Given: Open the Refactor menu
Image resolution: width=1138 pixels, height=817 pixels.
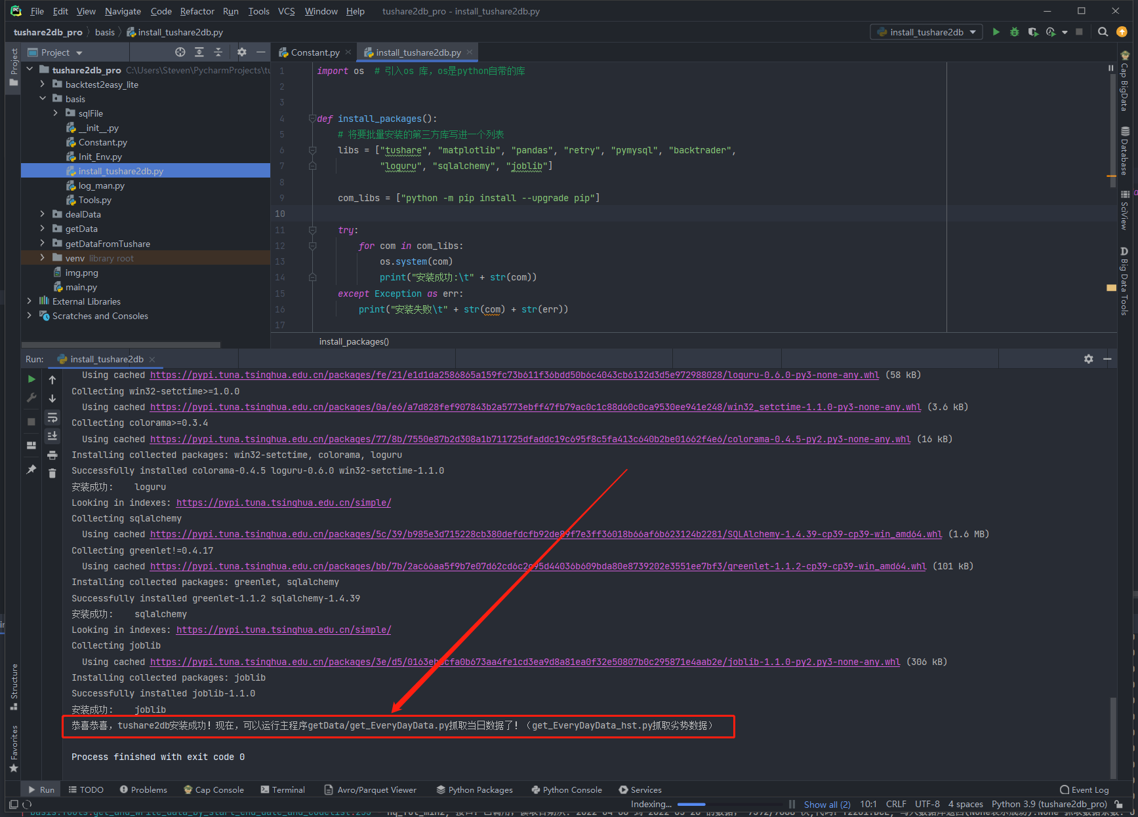Looking at the screenshot, I should click(197, 11).
